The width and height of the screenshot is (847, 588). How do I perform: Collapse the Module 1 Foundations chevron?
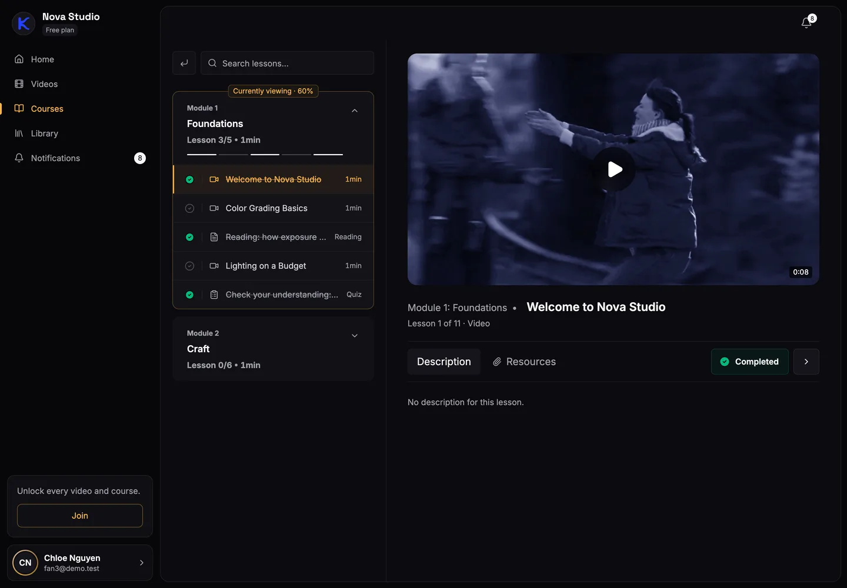click(355, 111)
